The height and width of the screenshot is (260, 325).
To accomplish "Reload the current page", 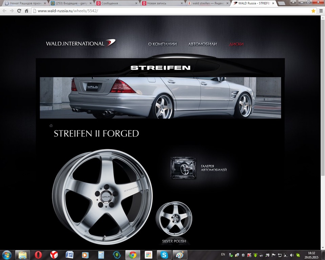I will pos(20,10).
